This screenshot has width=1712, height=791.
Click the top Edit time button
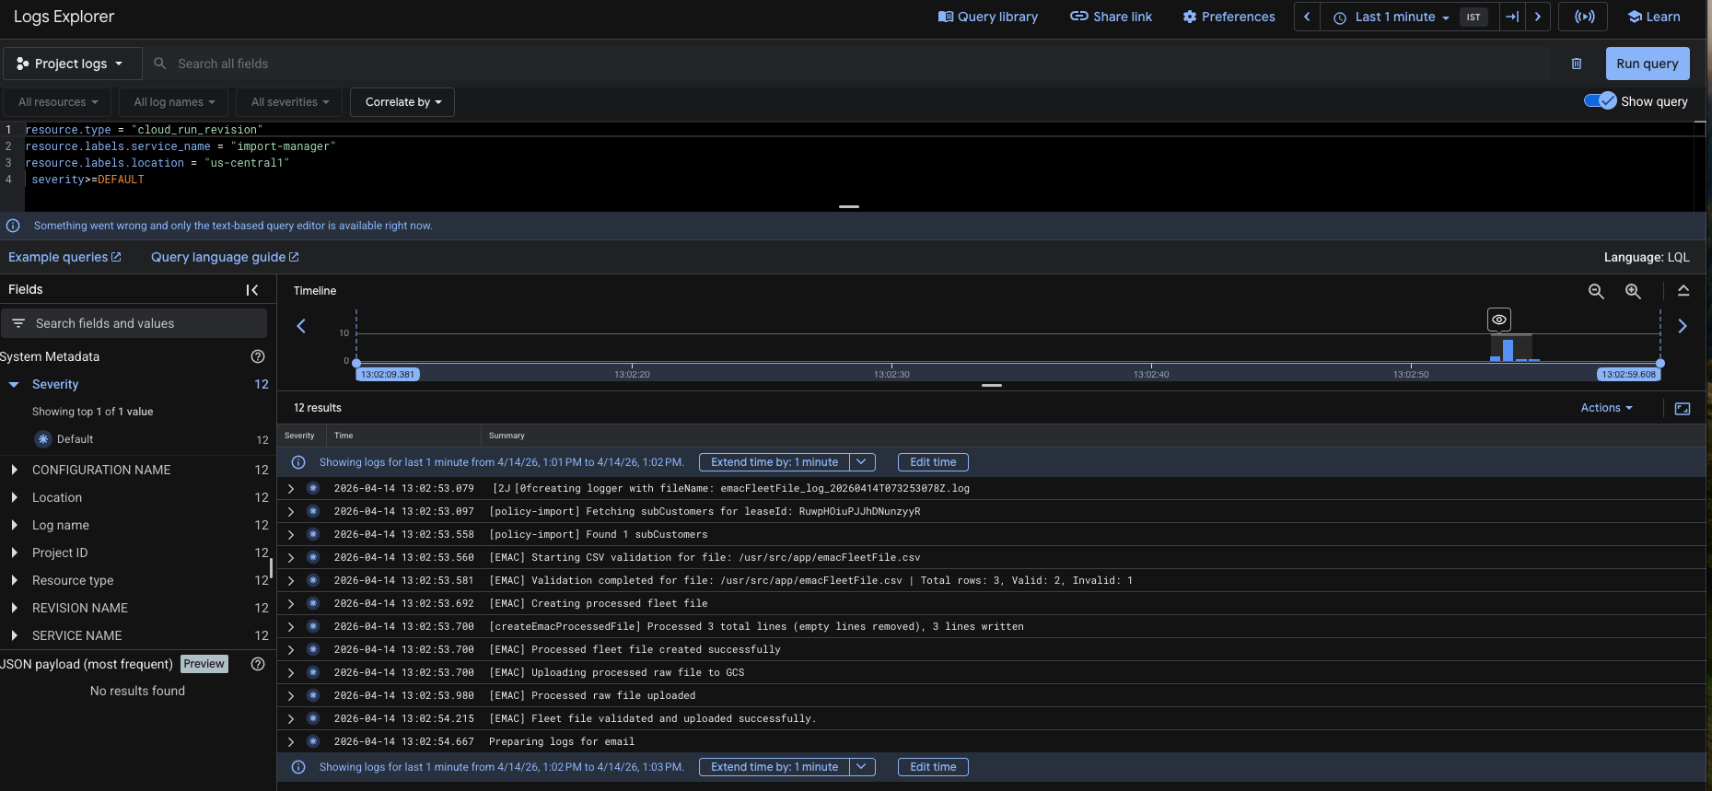pyautogui.click(x=933, y=462)
